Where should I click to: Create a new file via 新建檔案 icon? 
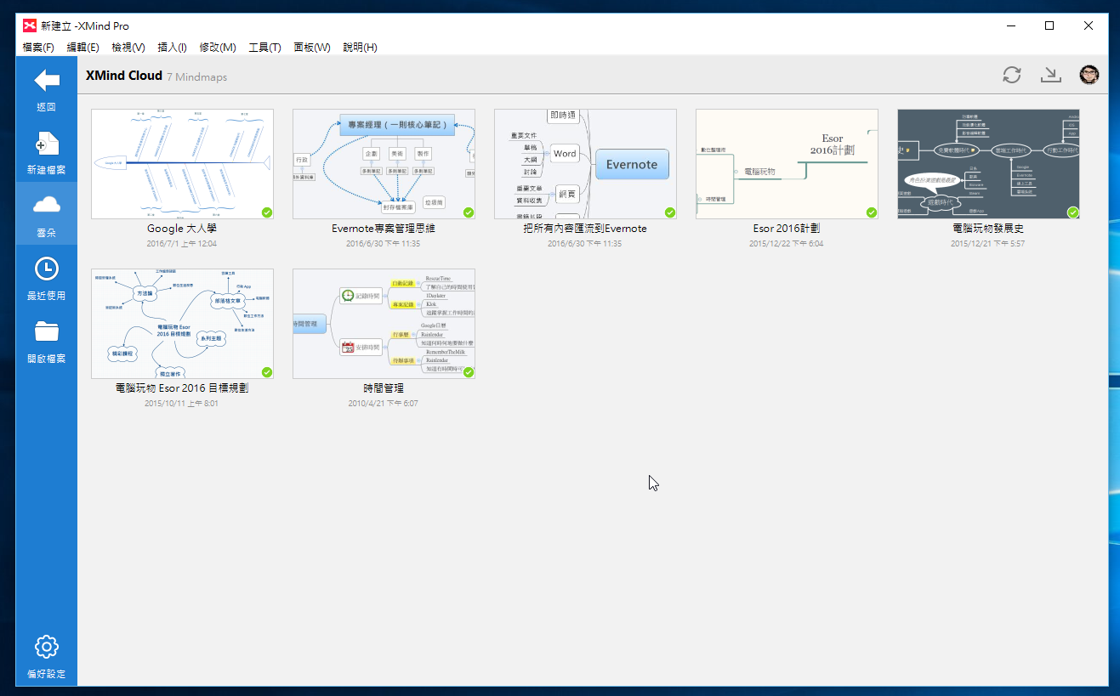click(x=46, y=143)
